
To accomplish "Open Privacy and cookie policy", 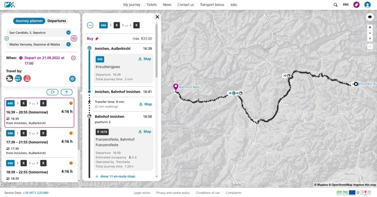I will pos(173,193).
